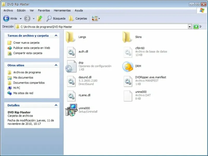Click the Mis sitios de red text

pos(23,93)
